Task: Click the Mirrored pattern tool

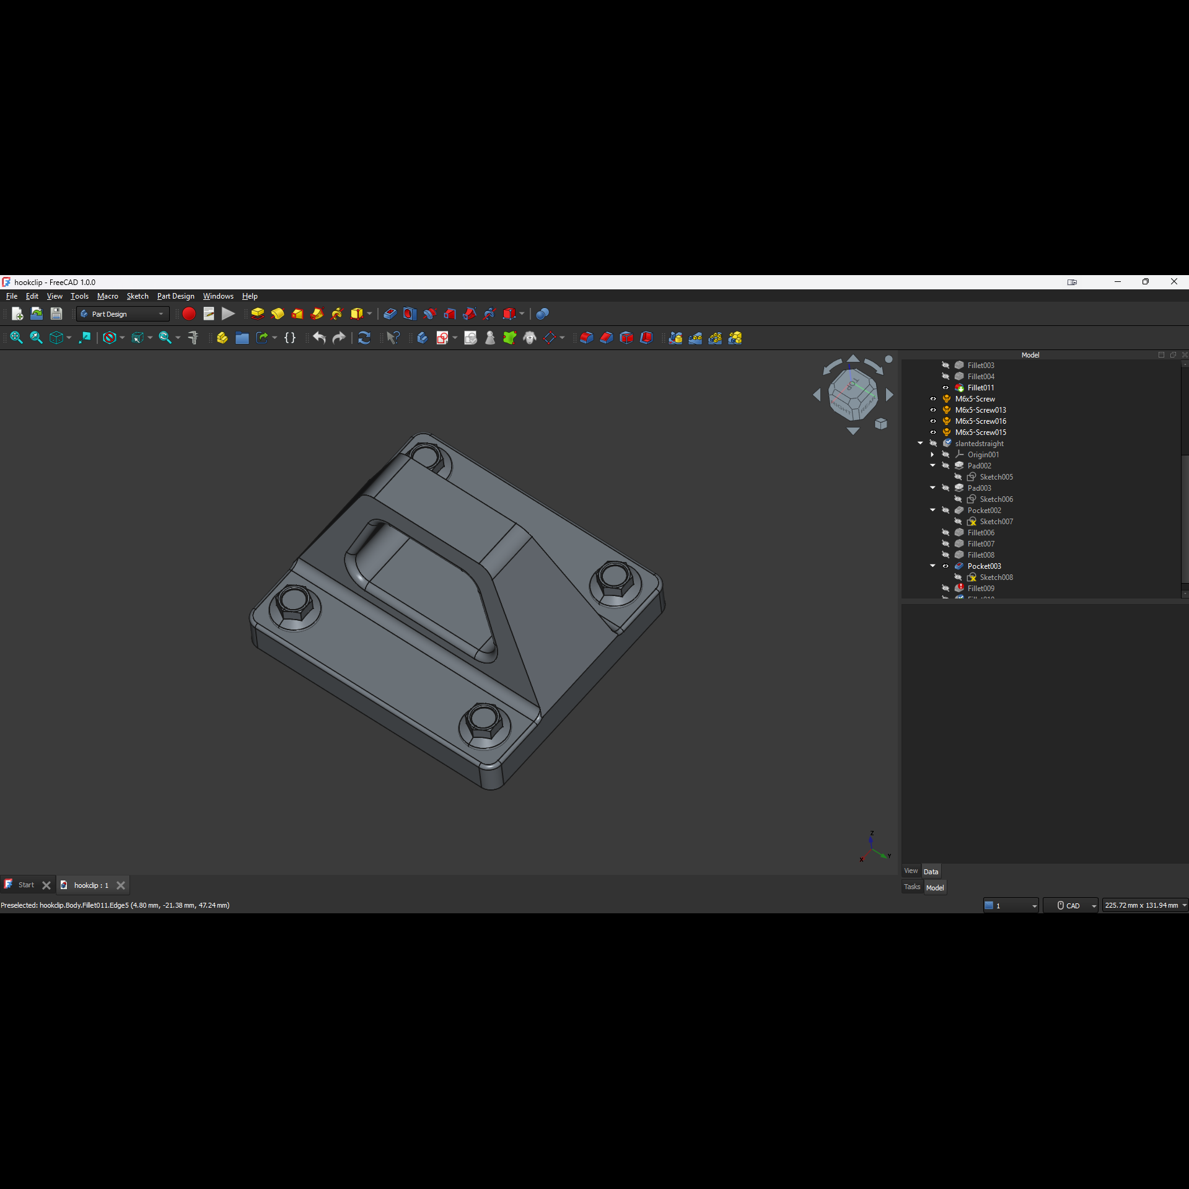Action: [x=675, y=338]
